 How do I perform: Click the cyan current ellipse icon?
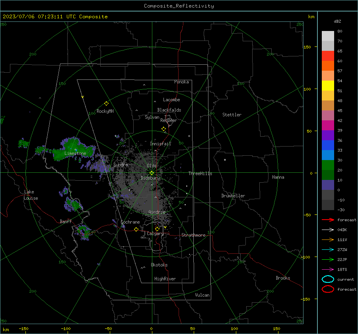328,279
